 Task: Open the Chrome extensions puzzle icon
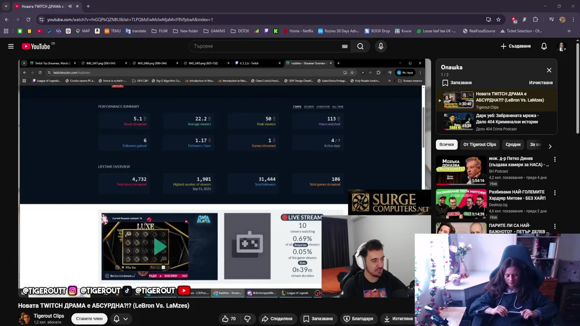[536, 19]
